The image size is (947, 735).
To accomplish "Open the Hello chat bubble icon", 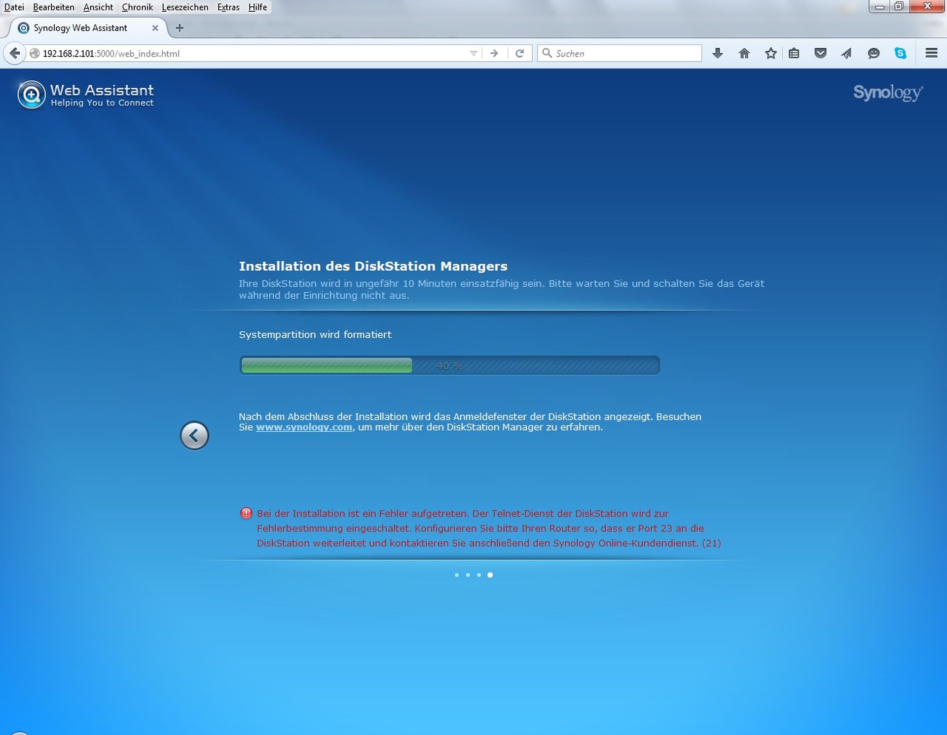I will pyautogui.click(x=874, y=53).
